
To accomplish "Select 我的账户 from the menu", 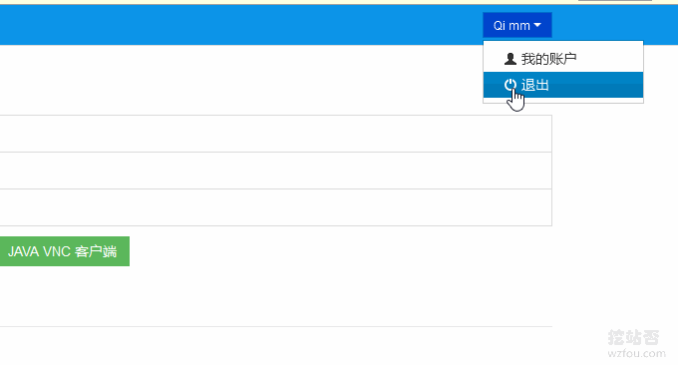I will tap(563, 59).
